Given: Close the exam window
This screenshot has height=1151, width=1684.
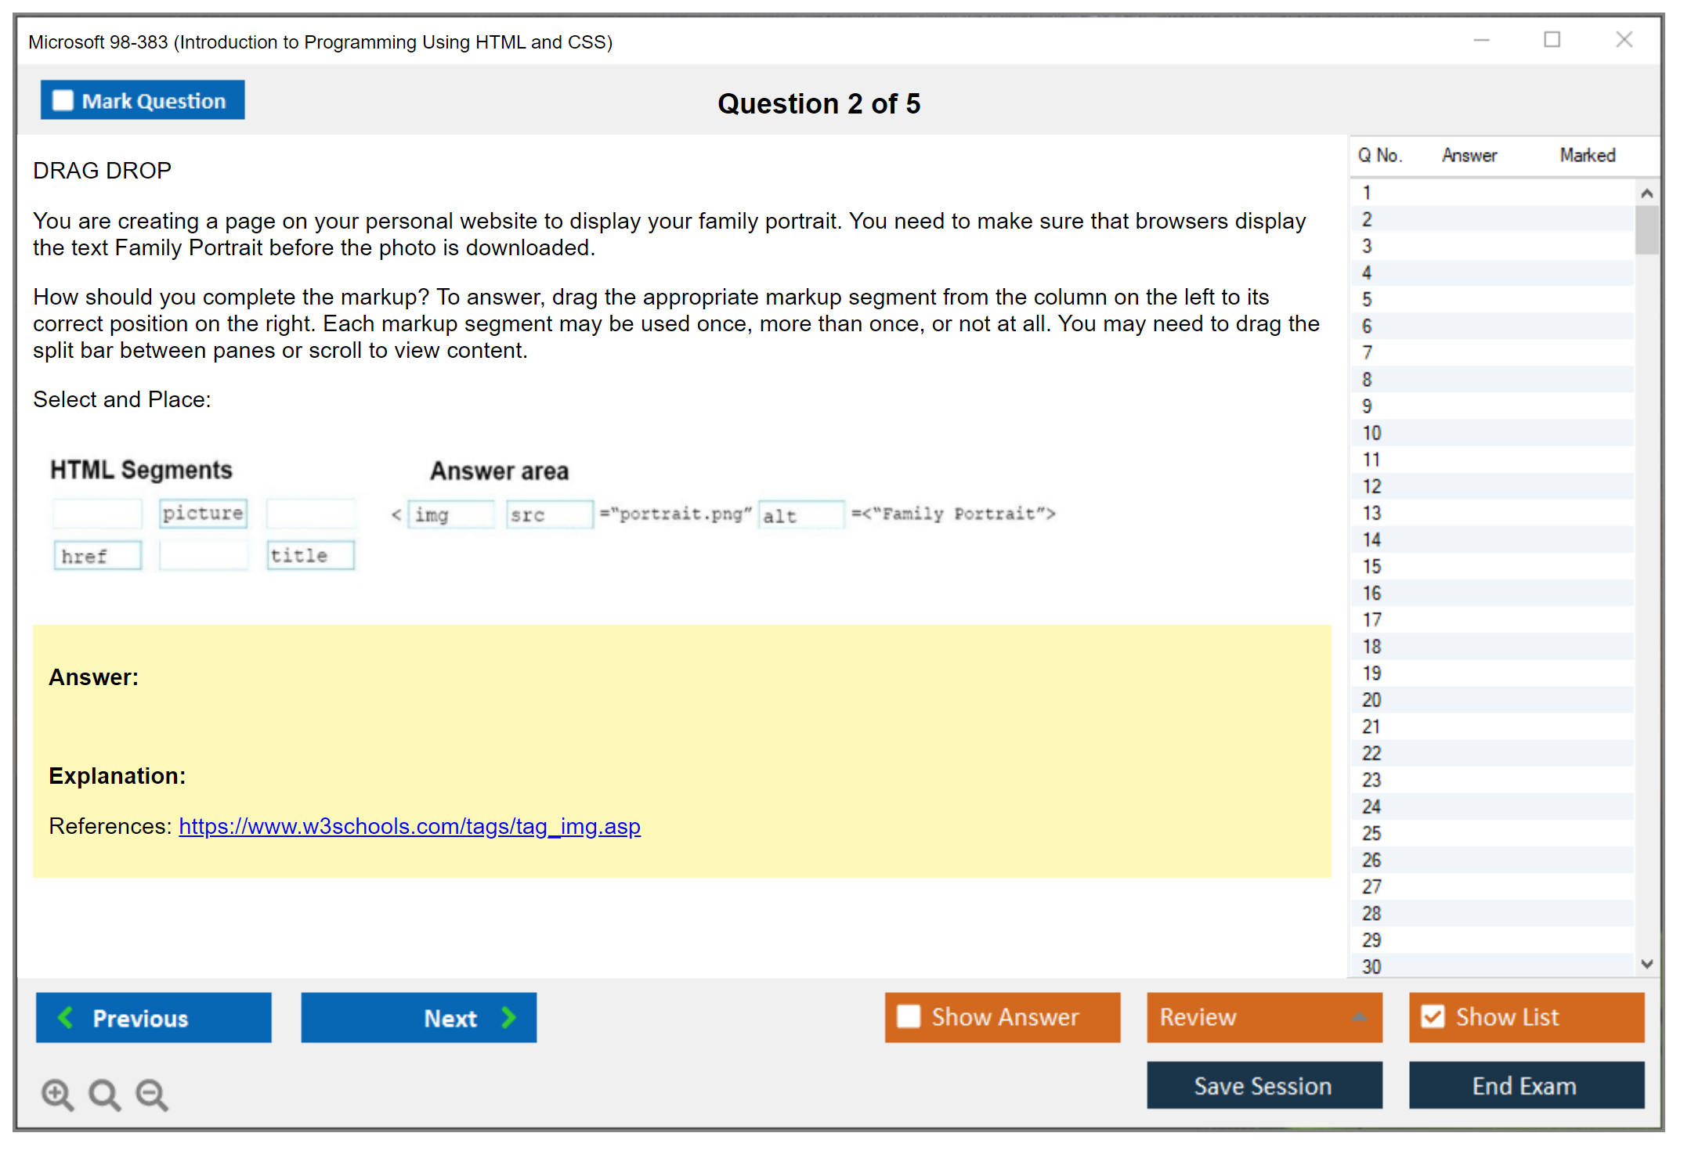Looking at the screenshot, I should (x=1624, y=40).
